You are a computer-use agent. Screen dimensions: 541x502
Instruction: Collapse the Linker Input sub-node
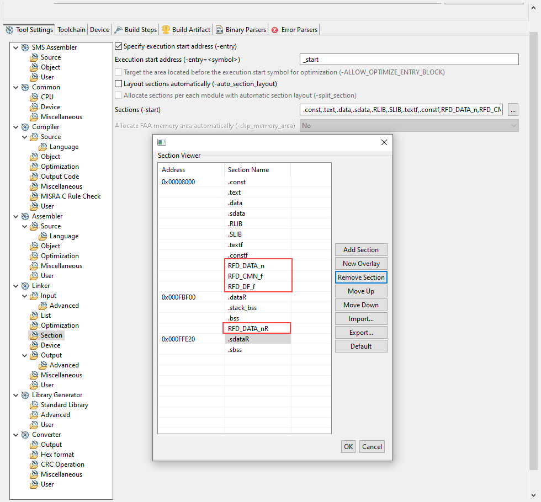[24, 296]
